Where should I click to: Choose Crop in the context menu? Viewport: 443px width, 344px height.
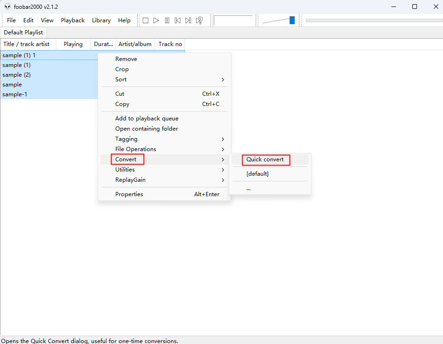click(165, 69)
